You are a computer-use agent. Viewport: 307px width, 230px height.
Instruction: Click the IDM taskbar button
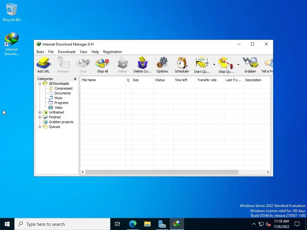tap(177, 224)
